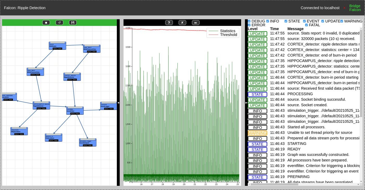Click the 'Falcon: Ripple Detection' title

click(x=25, y=8)
